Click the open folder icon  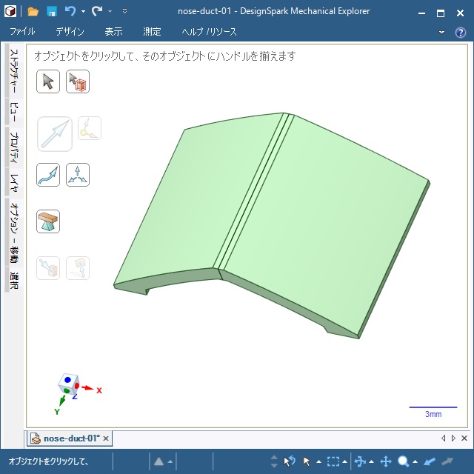pos(33,12)
